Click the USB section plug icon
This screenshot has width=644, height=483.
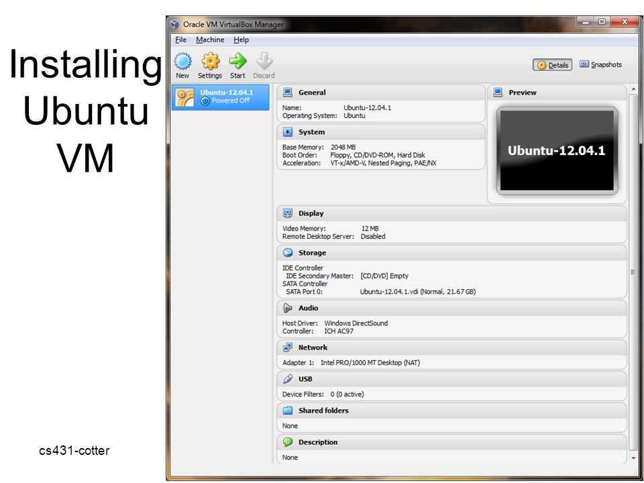point(288,378)
